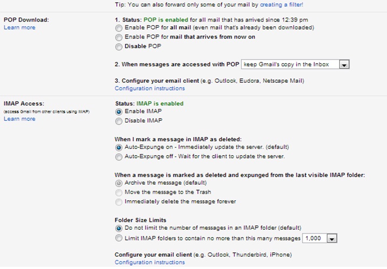Open POP Configuration instructions link
This screenshot has width=387, height=269.
[x=150, y=89]
